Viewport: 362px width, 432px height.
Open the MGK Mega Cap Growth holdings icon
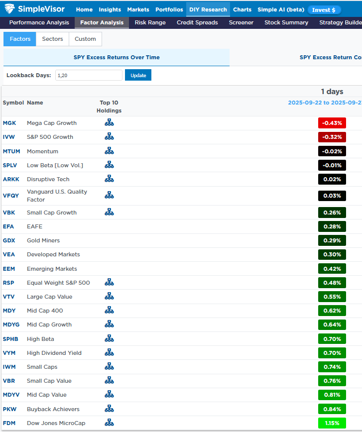click(109, 122)
